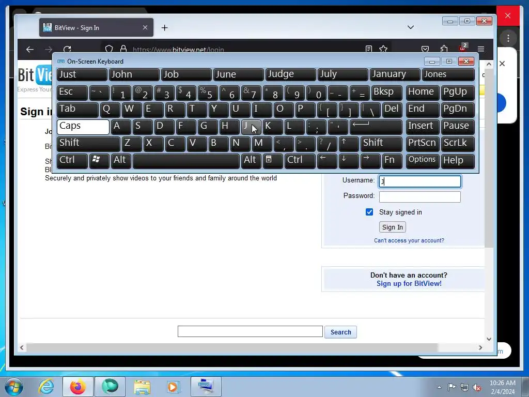Click the Firefox back arrow

[30, 49]
